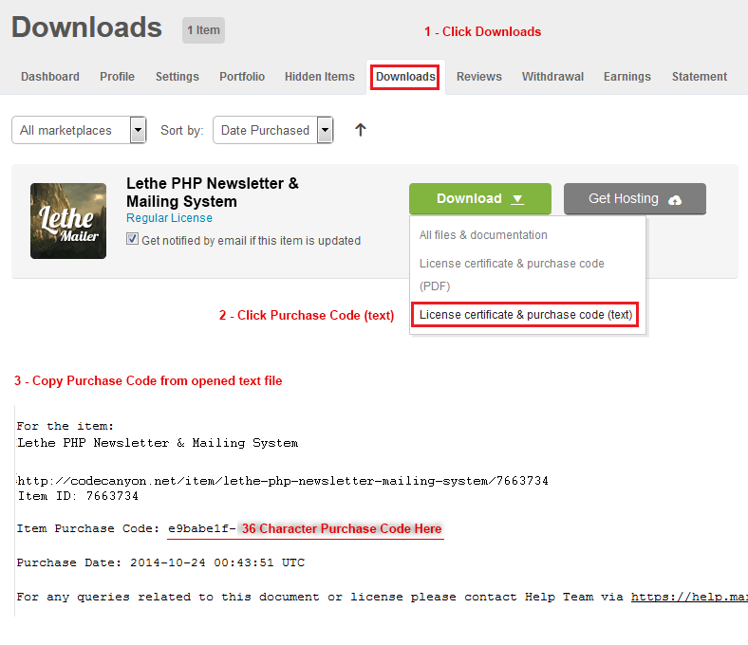Open the Date Purchased sort dropdown
The image size is (748, 645).
tap(272, 130)
